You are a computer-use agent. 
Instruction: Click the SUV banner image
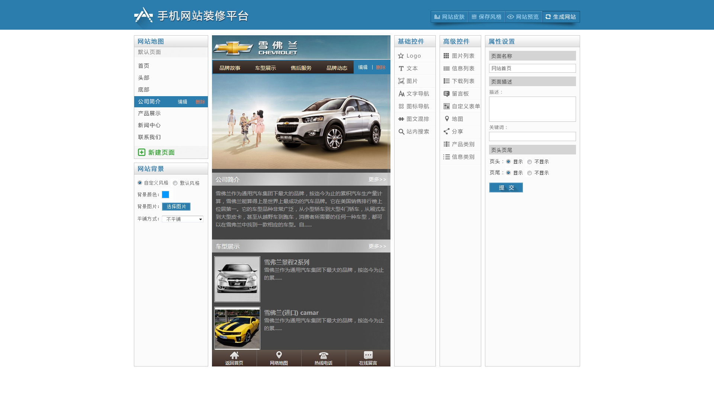pos(301,122)
